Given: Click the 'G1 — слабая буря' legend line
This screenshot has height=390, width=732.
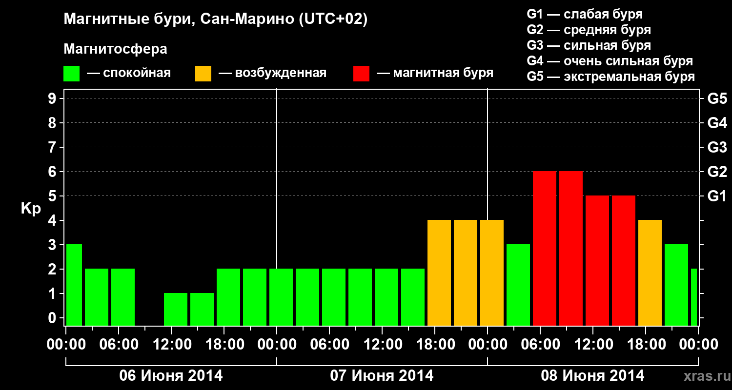Looking at the screenshot, I should (585, 14).
